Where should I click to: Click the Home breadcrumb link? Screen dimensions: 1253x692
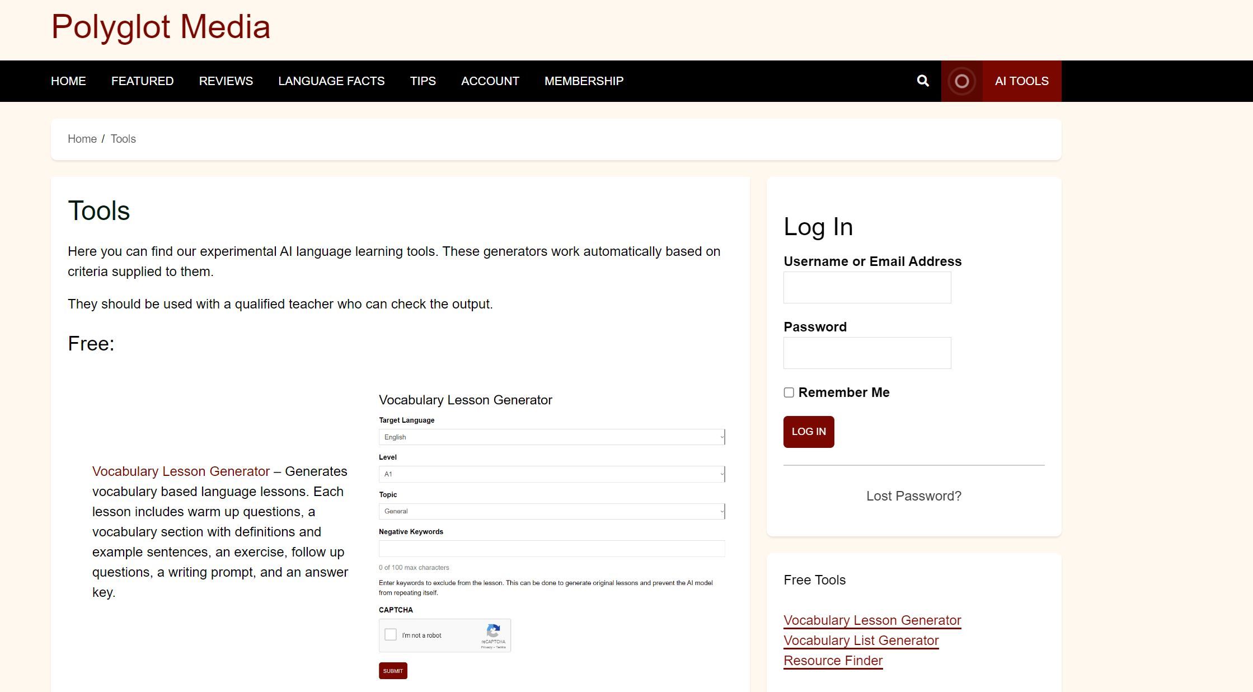click(82, 139)
